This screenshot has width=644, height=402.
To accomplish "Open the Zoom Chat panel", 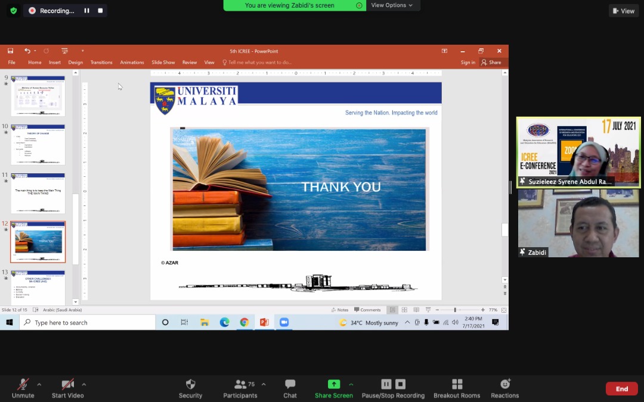I will click(x=290, y=388).
